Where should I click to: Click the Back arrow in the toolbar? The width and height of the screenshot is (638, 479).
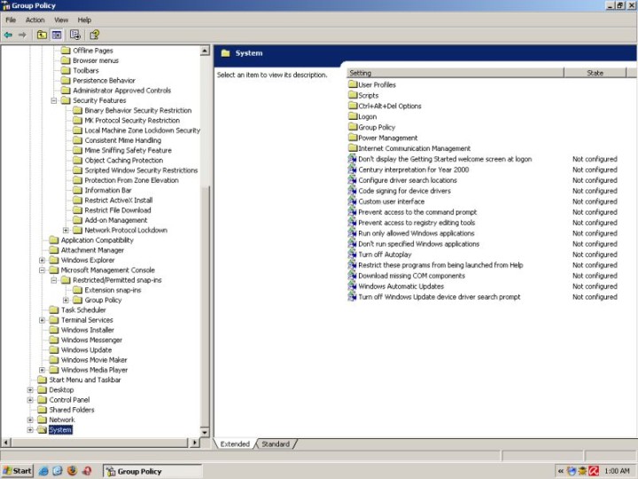pos(8,35)
